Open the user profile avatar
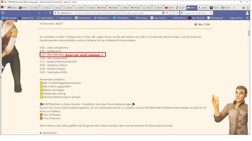Image resolution: width=252 pixels, height=141 pixels. 247,13
